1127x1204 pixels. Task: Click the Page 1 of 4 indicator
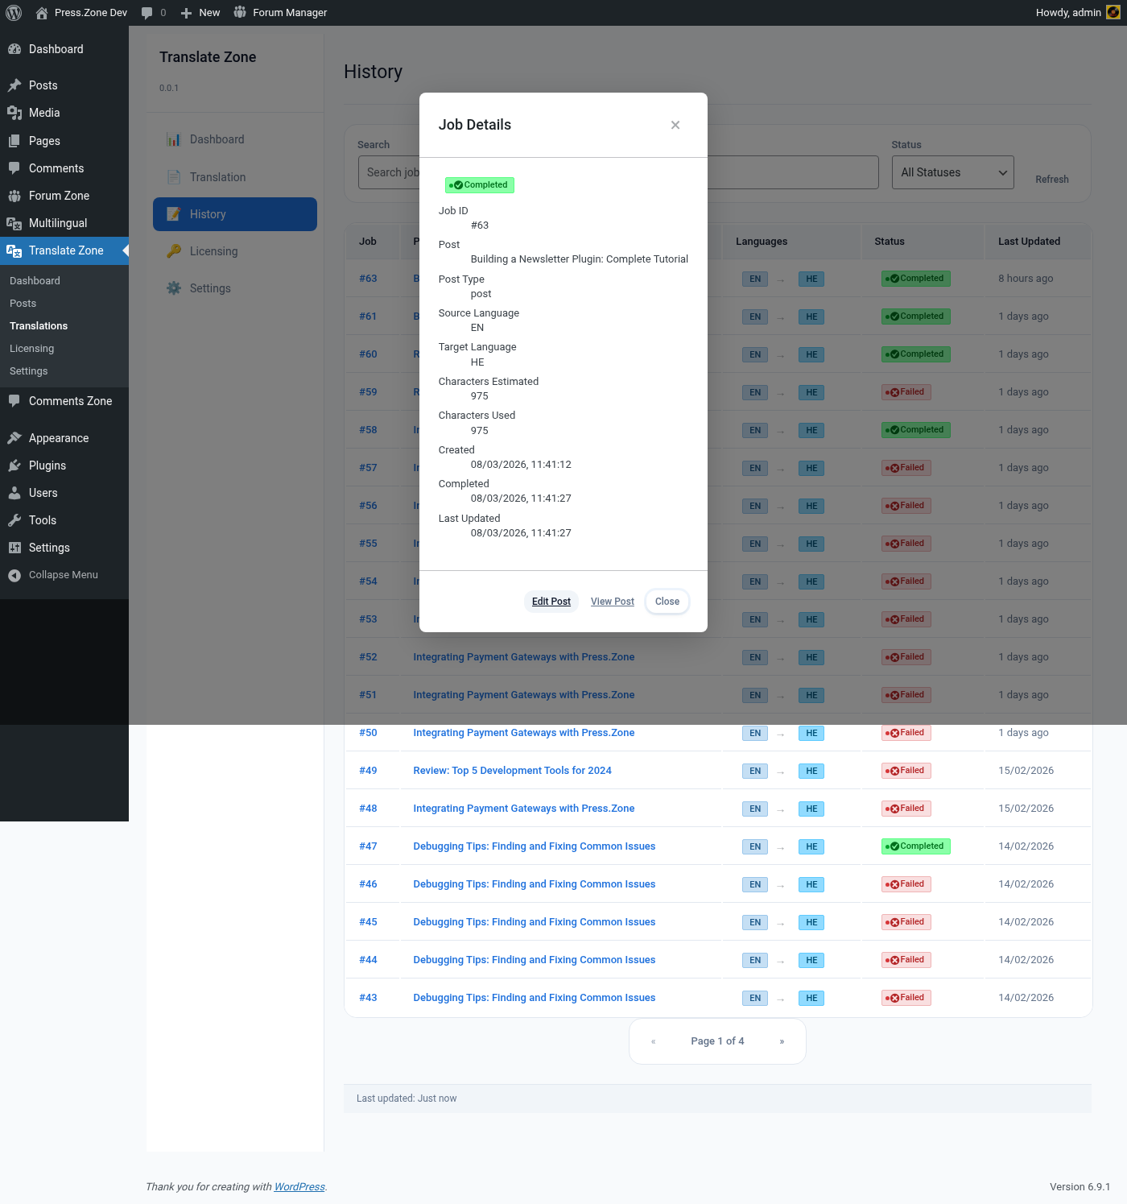point(717,1041)
